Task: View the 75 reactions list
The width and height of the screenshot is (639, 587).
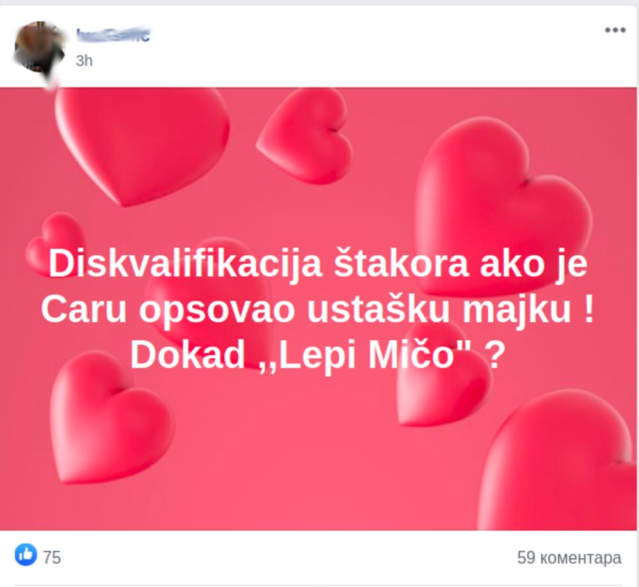Action: [x=52, y=558]
